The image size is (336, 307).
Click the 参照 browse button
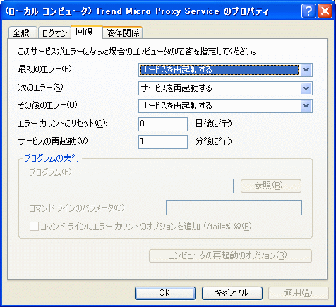271,186
